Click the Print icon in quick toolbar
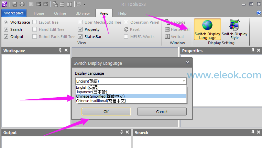The image size is (262, 148). [22, 4]
